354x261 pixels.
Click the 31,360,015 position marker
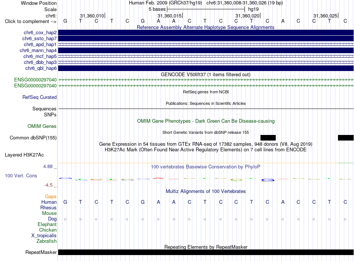coord(170,16)
